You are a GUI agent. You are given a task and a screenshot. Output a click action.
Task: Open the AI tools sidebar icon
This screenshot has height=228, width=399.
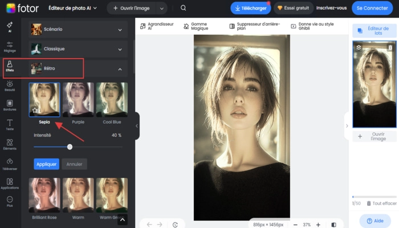(x=10, y=27)
